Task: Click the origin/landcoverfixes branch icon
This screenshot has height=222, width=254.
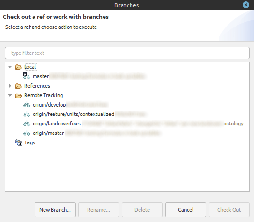Action: (26, 124)
